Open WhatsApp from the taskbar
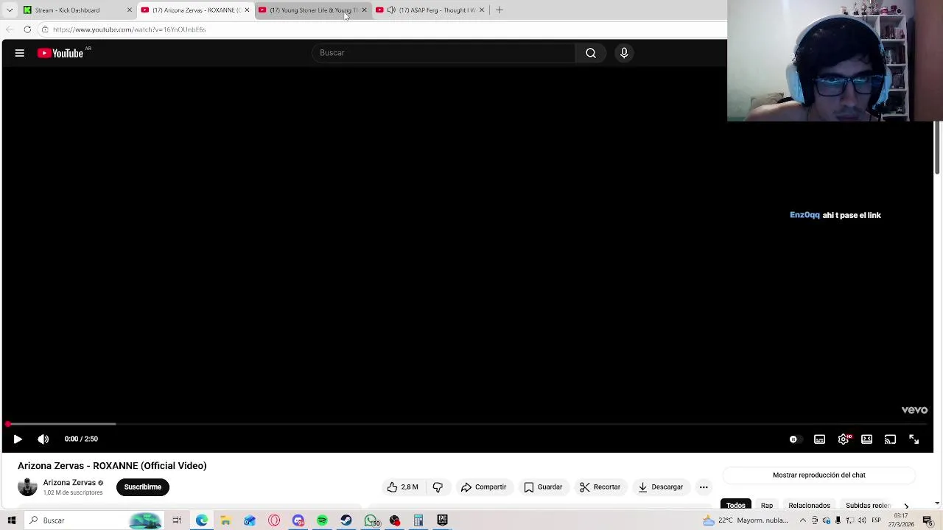The image size is (943, 530). [371, 520]
